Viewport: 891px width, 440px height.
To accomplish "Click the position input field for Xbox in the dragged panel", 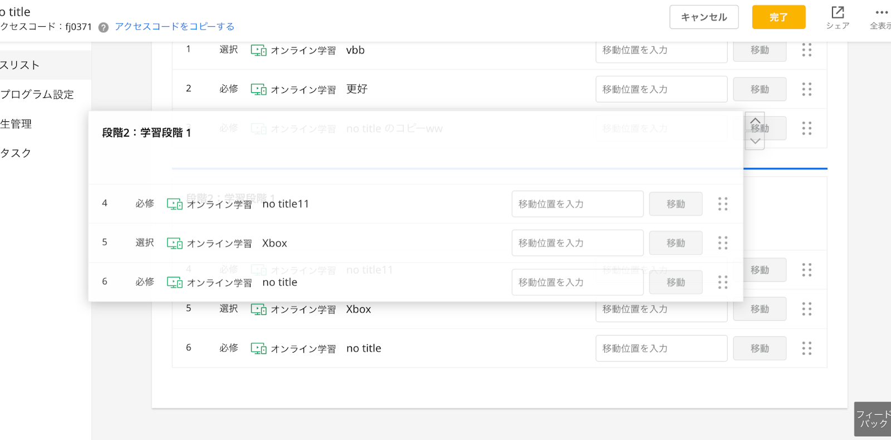I will click(577, 243).
